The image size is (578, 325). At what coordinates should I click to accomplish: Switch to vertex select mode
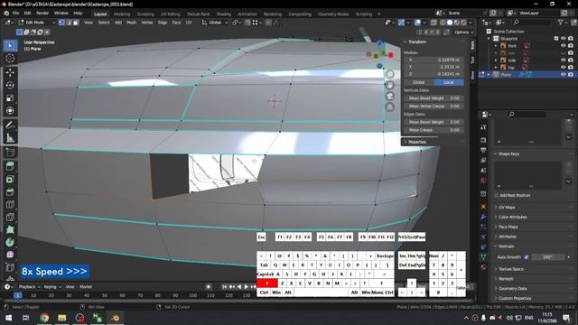point(61,23)
